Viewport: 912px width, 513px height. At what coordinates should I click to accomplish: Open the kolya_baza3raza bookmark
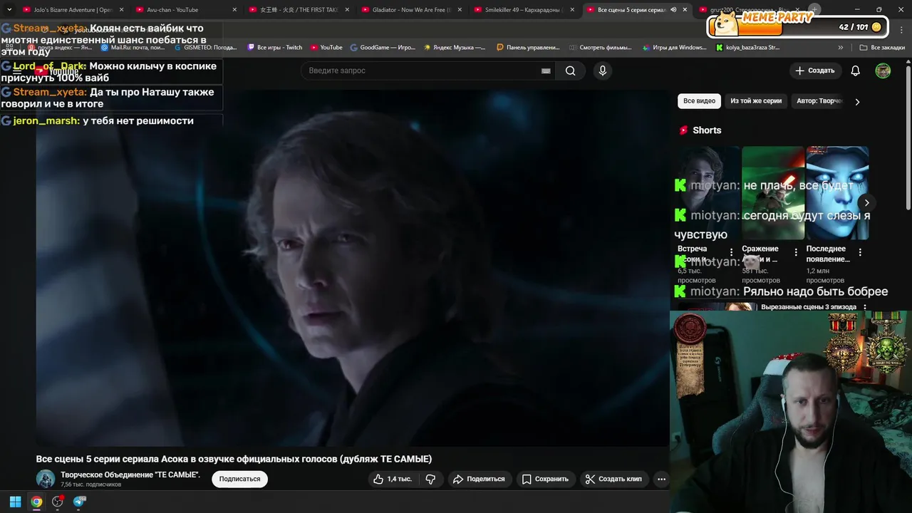point(748,48)
